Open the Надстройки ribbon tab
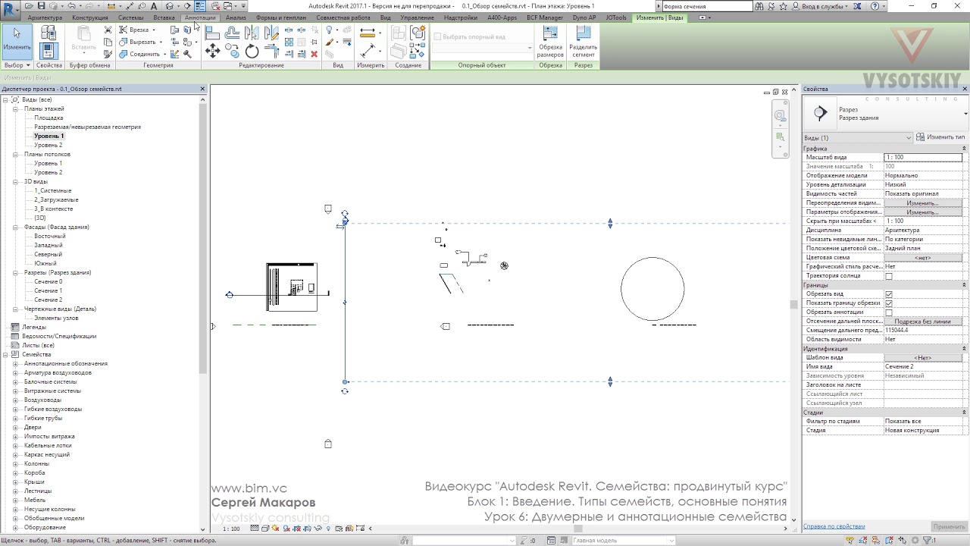 (461, 17)
